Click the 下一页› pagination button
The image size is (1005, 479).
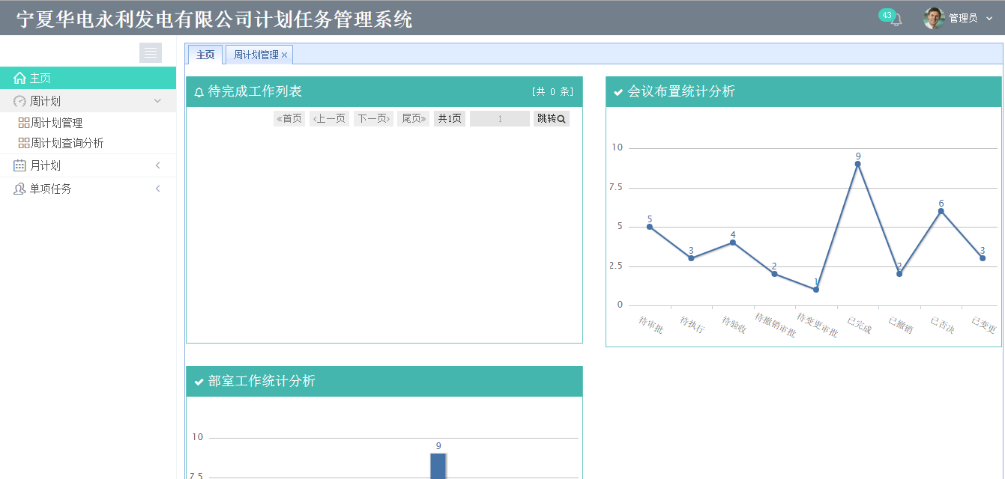pyautogui.click(x=373, y=118)
